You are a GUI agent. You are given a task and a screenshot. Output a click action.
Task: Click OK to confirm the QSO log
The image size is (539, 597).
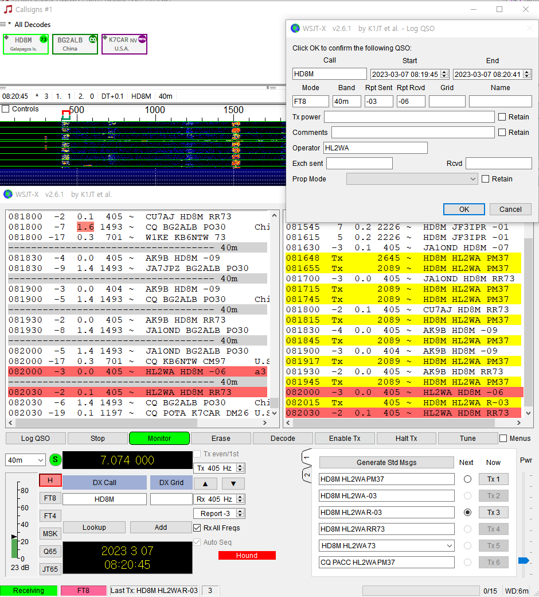[x=464, y=209]
